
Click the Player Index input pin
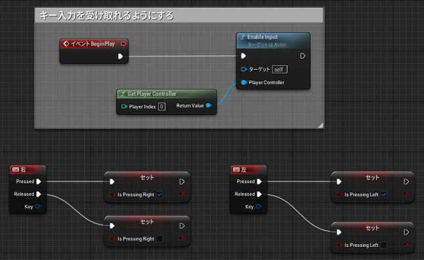[x=124, y=106]
